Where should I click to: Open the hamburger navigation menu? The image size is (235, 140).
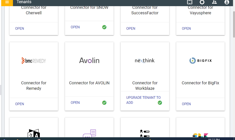[x=7, y=2]
